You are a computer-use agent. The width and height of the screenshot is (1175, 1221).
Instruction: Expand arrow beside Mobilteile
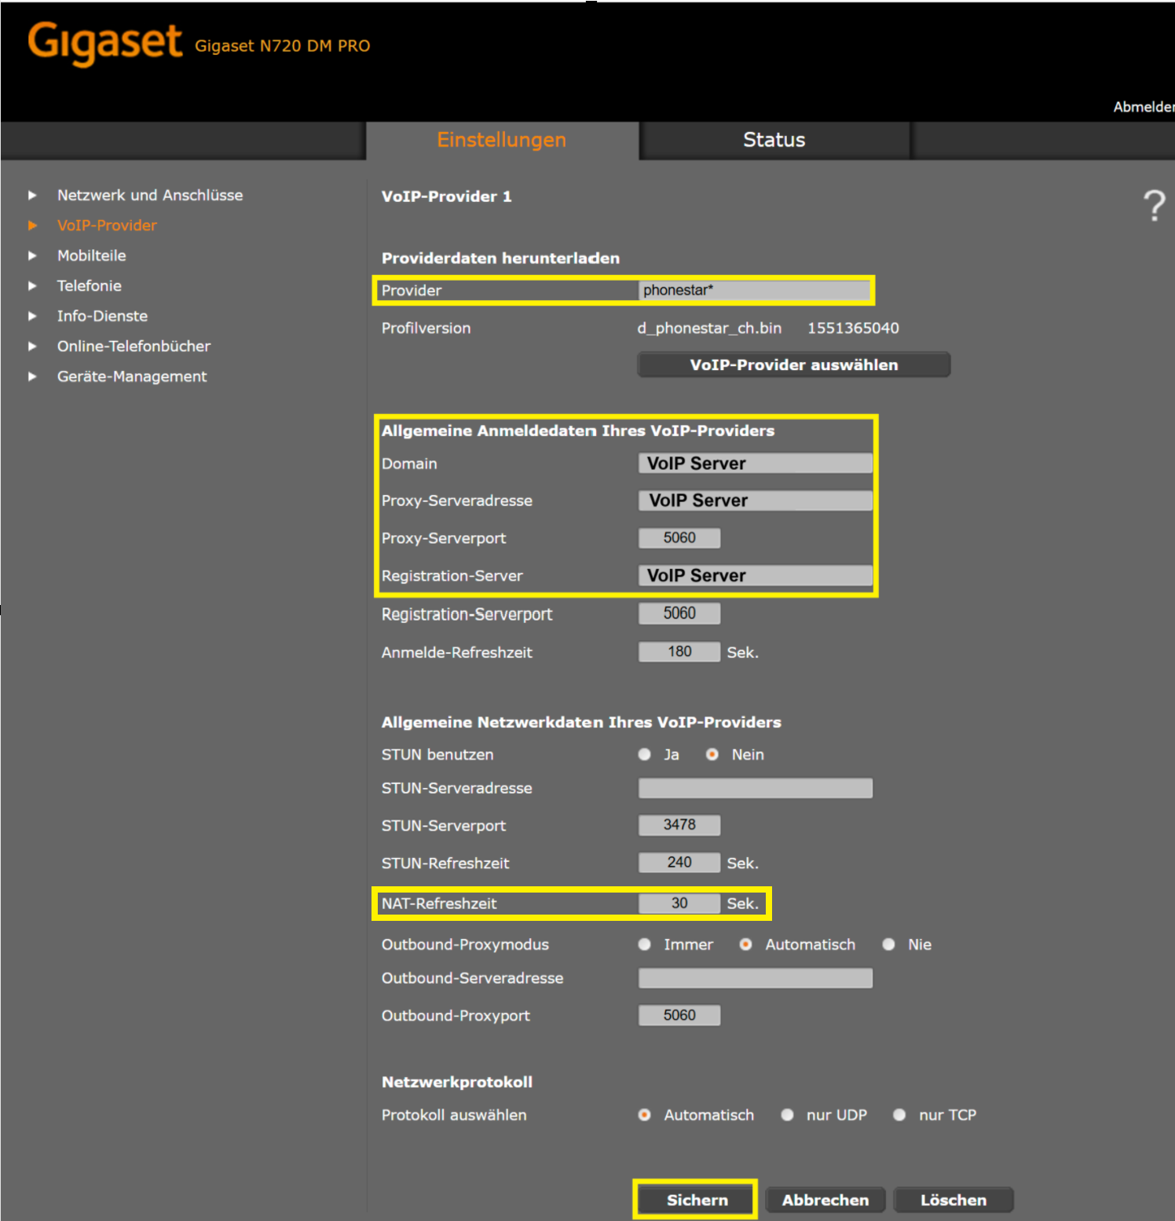coord(32,255)
